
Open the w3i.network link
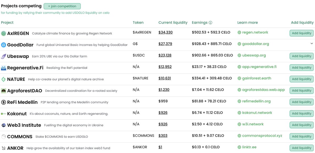pyautogui.click(x=253, y=124)
